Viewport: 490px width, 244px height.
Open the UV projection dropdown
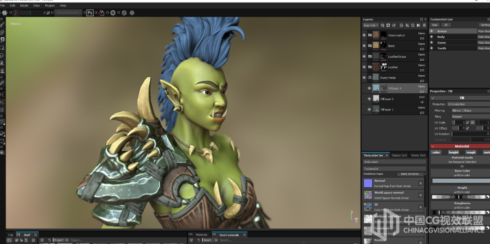(x=469, y=105)
